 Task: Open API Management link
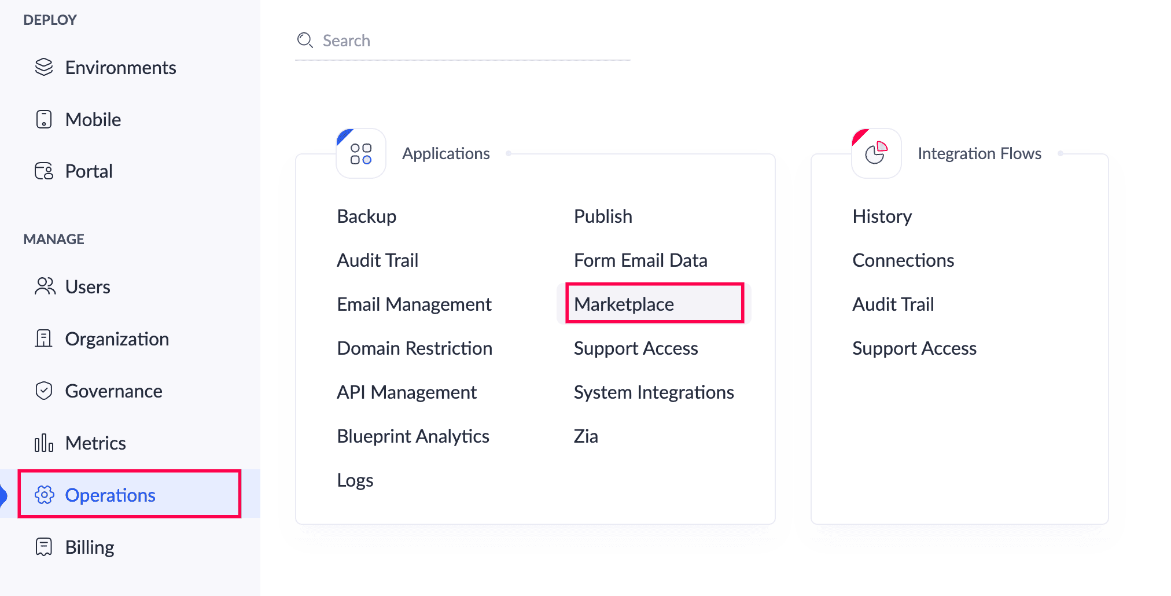coord(407,392)
